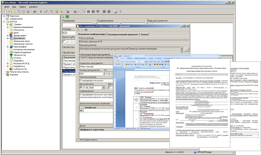Click the Корзина recycle bin icon

7,75
